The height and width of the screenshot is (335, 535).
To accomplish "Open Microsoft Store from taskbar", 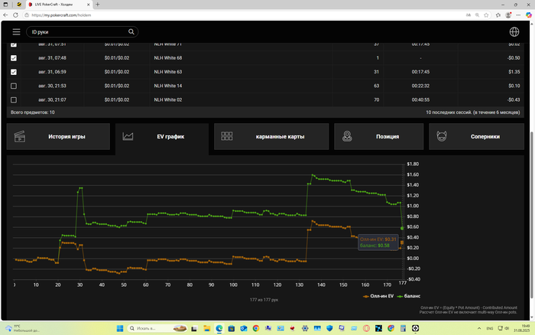I will [232, 329].
